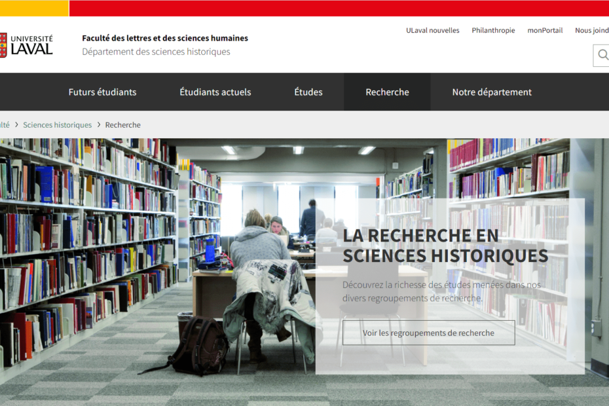609x406 pixels.
Task: Click Faculté des lettres et des sciences humaines
Action: click(164, 38)
